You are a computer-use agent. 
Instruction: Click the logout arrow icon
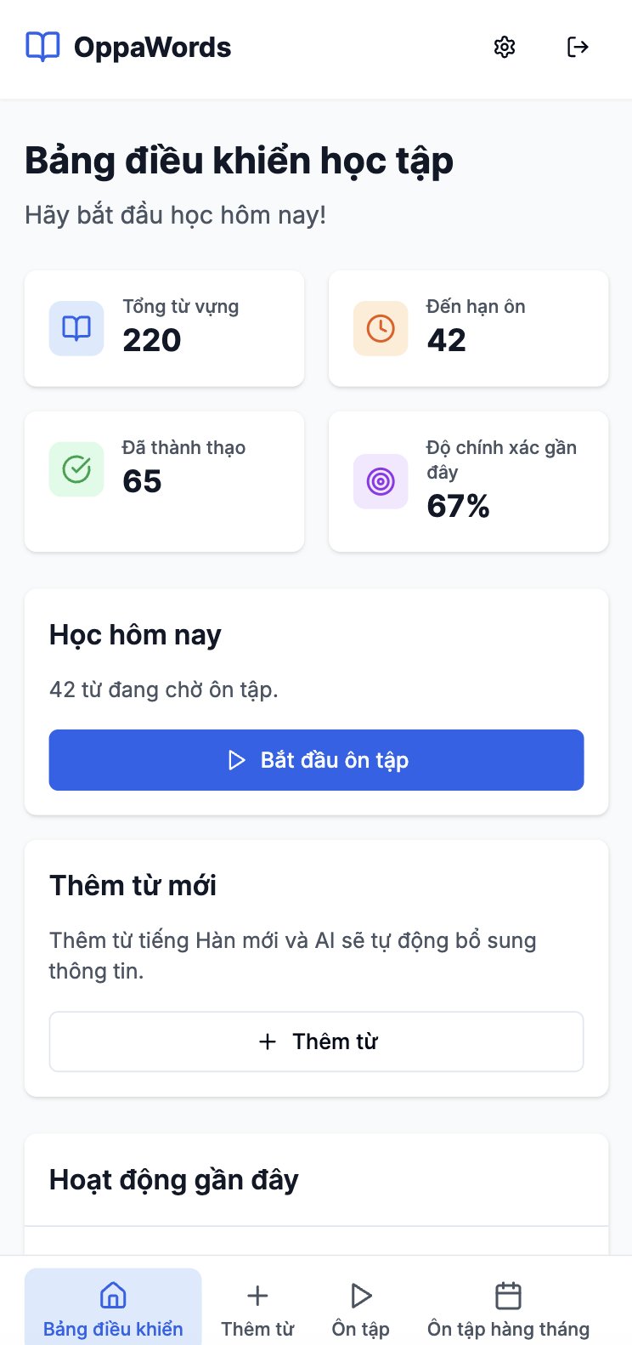[578, 47]
